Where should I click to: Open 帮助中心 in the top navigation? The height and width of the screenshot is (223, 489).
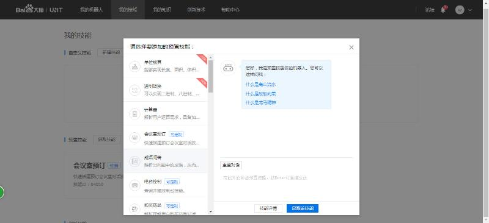pos(230,10)
